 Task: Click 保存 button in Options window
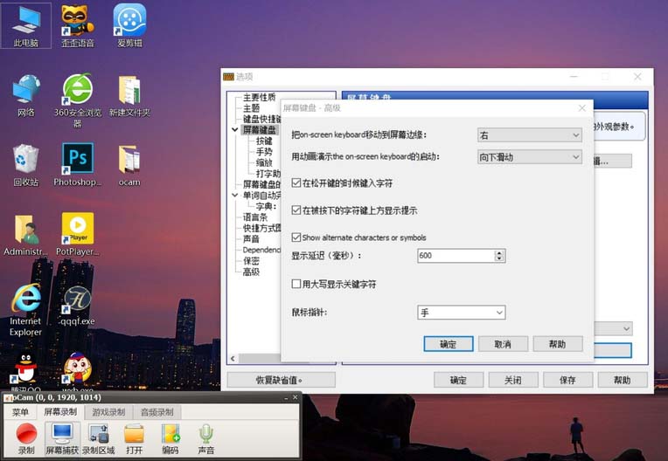tap(567, 380)
